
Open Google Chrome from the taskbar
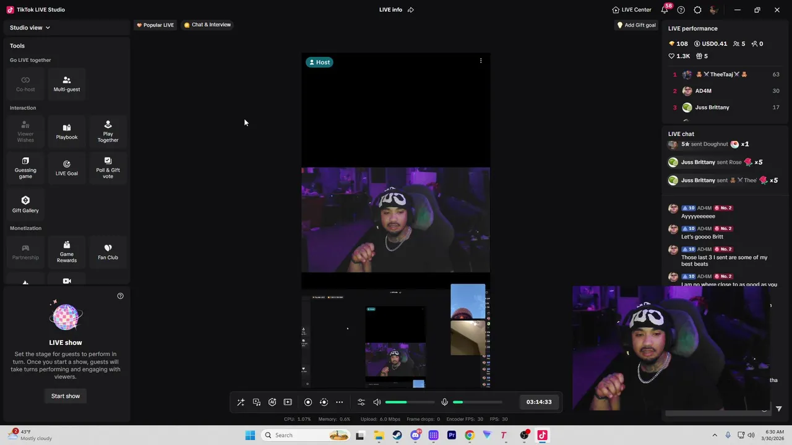click(x=470, y=435)
